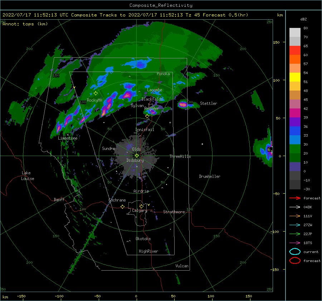
Task: Click the Sundre town label
Action: [x=108, y=148]
